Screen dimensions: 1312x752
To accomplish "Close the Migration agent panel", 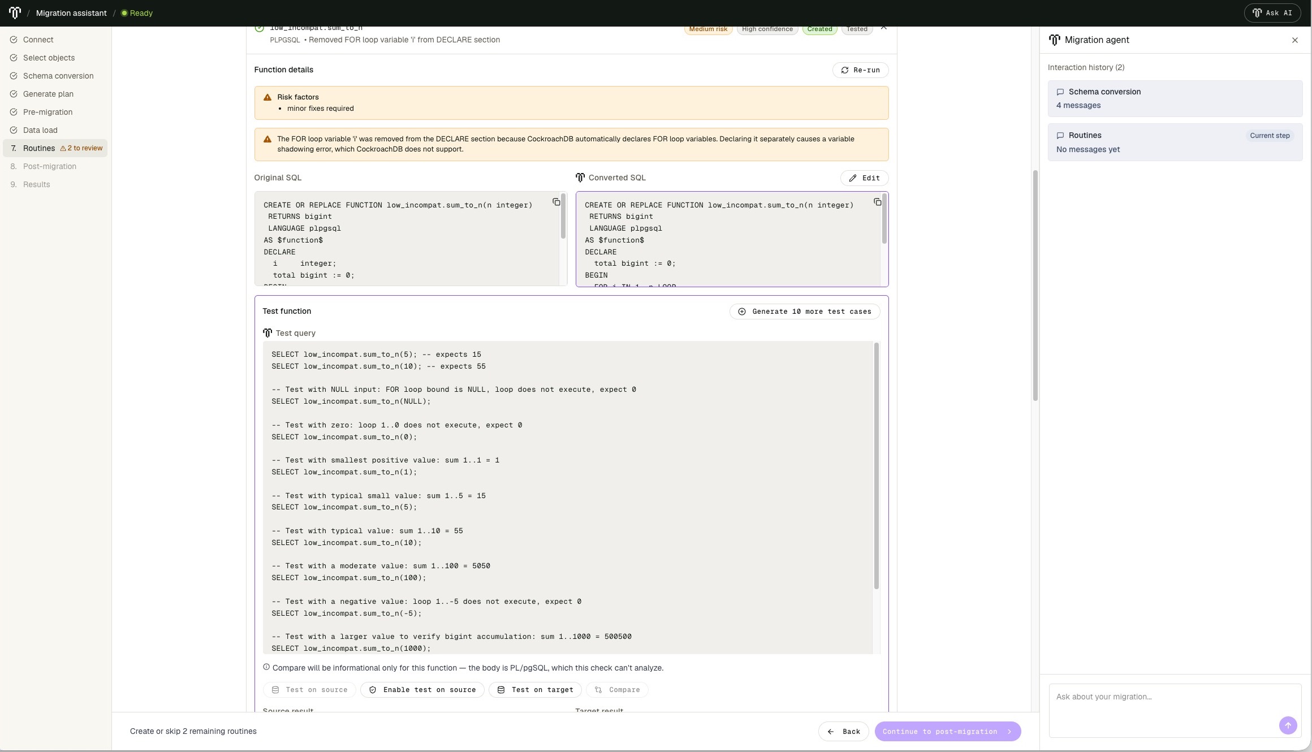I will coord(1295,40).
